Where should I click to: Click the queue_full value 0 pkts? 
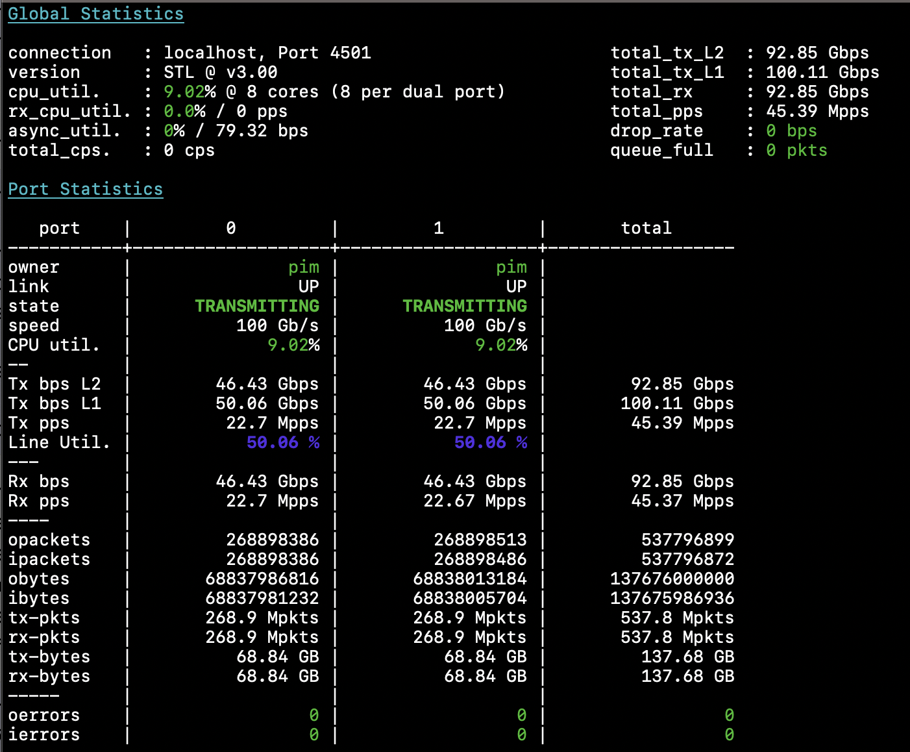point(796,150)
